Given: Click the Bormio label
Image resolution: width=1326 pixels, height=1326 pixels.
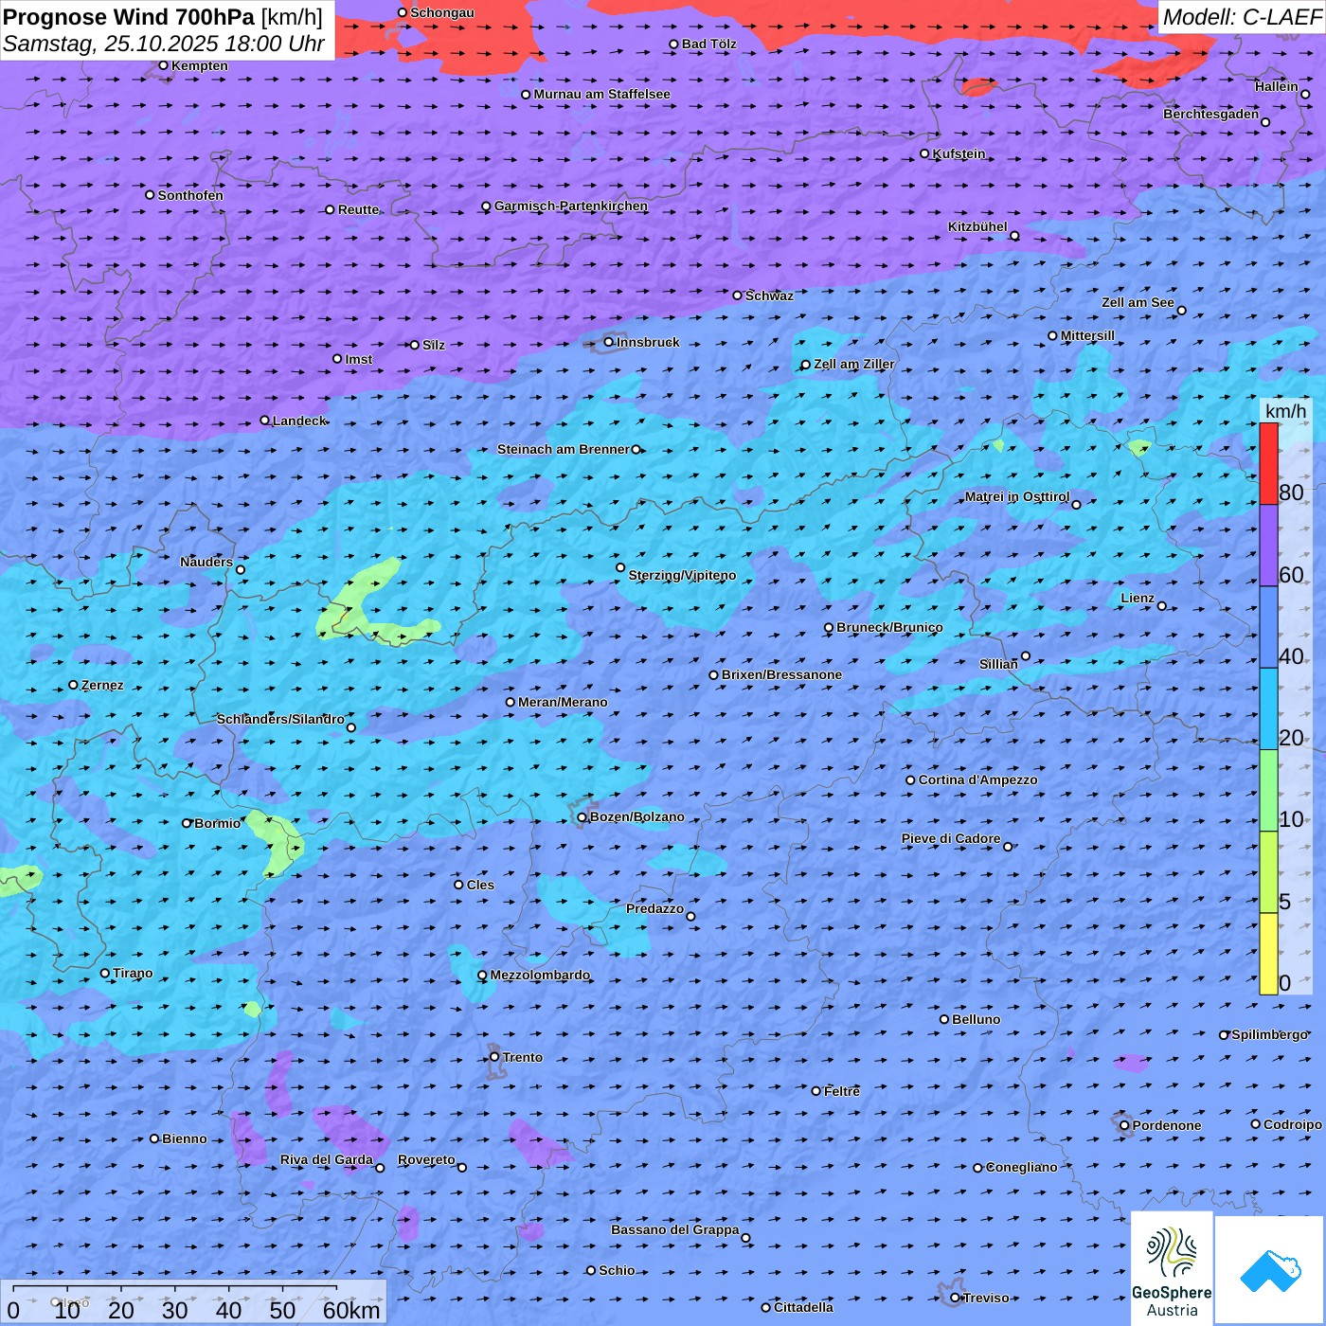Looking at the screenshot, I should pos(217,823).
